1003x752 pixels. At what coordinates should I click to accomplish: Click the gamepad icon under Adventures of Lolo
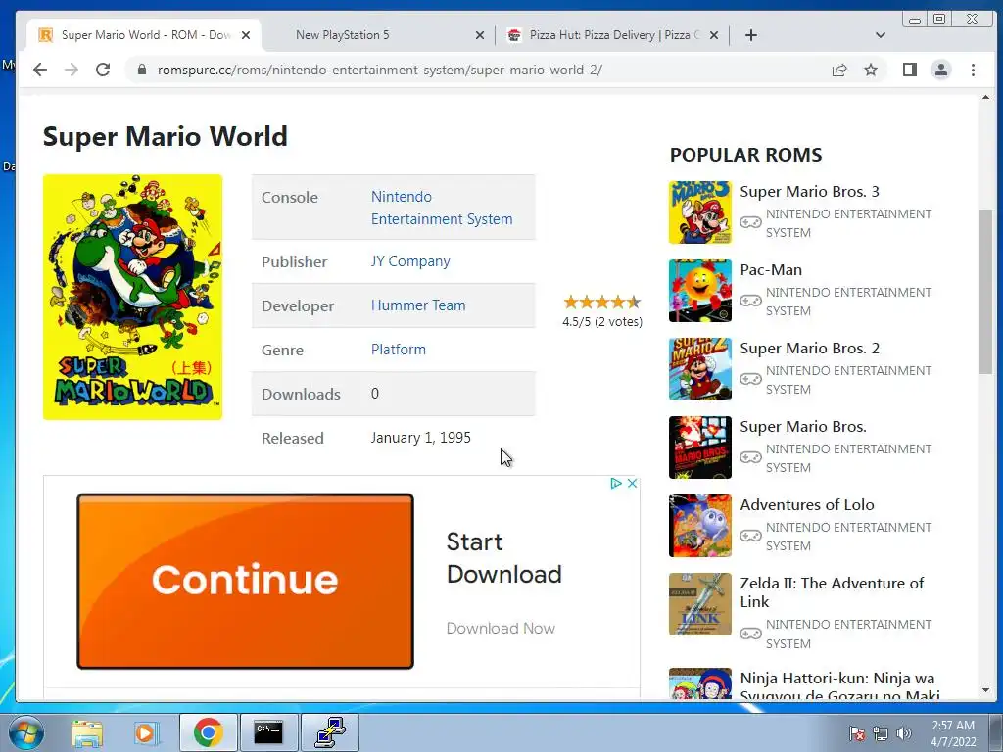click(750, 536)
